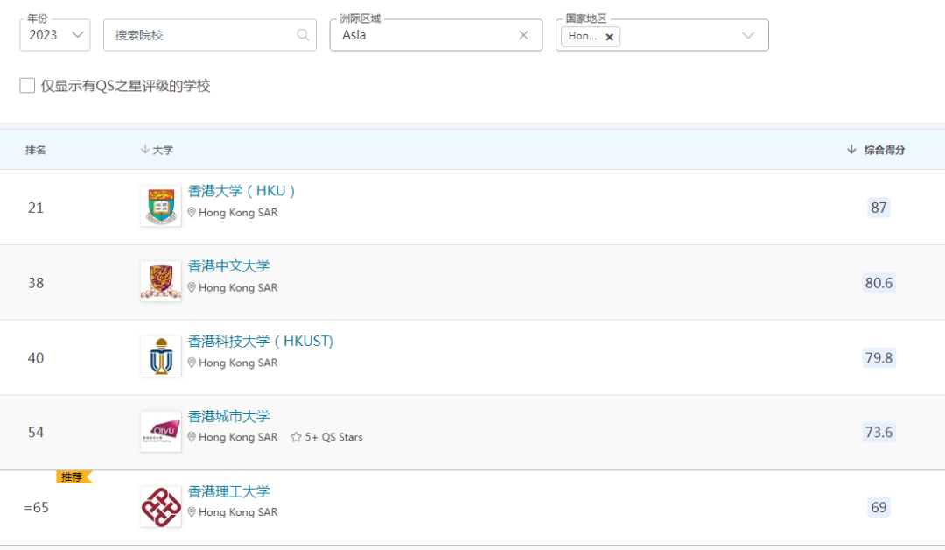This screenshot has height=550, width=945.
Task: Click the CityU logo
Action: click(x=161, y=432)
